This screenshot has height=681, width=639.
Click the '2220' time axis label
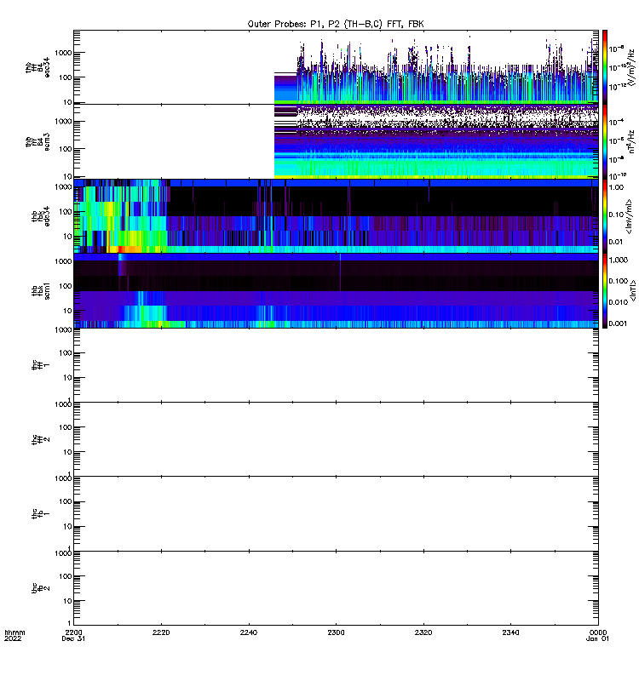click(x=161, y=632)
